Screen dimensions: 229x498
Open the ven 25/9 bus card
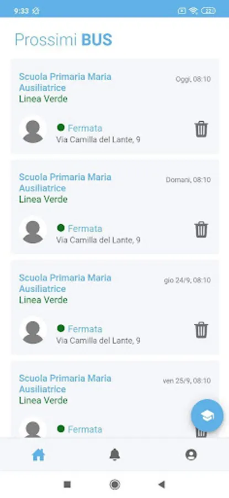[x=115, y=399]
